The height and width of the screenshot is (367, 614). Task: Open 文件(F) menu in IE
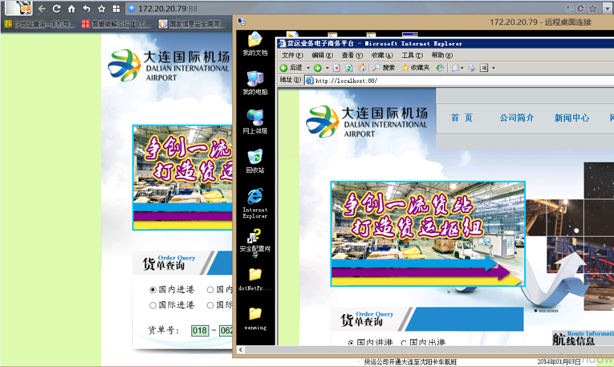(292, 55)
